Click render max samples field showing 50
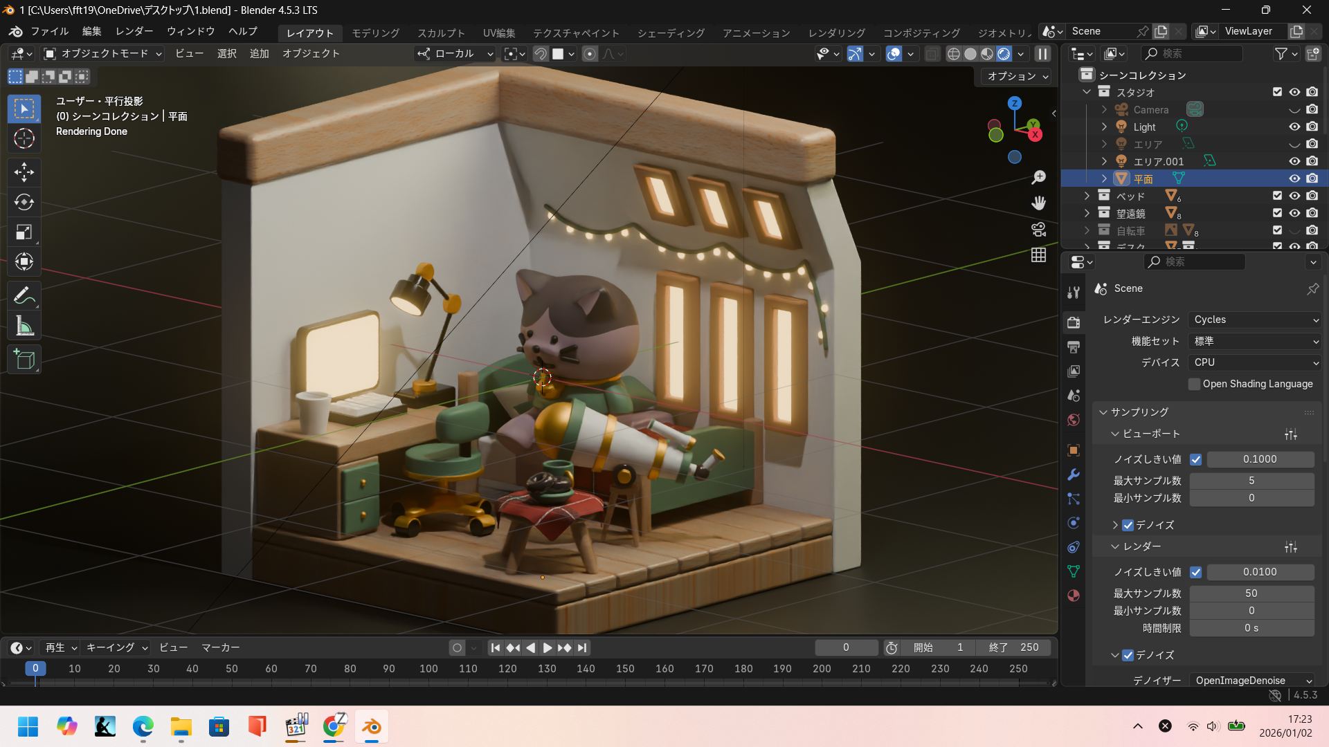The image size is (1329, 747). 1251,593
